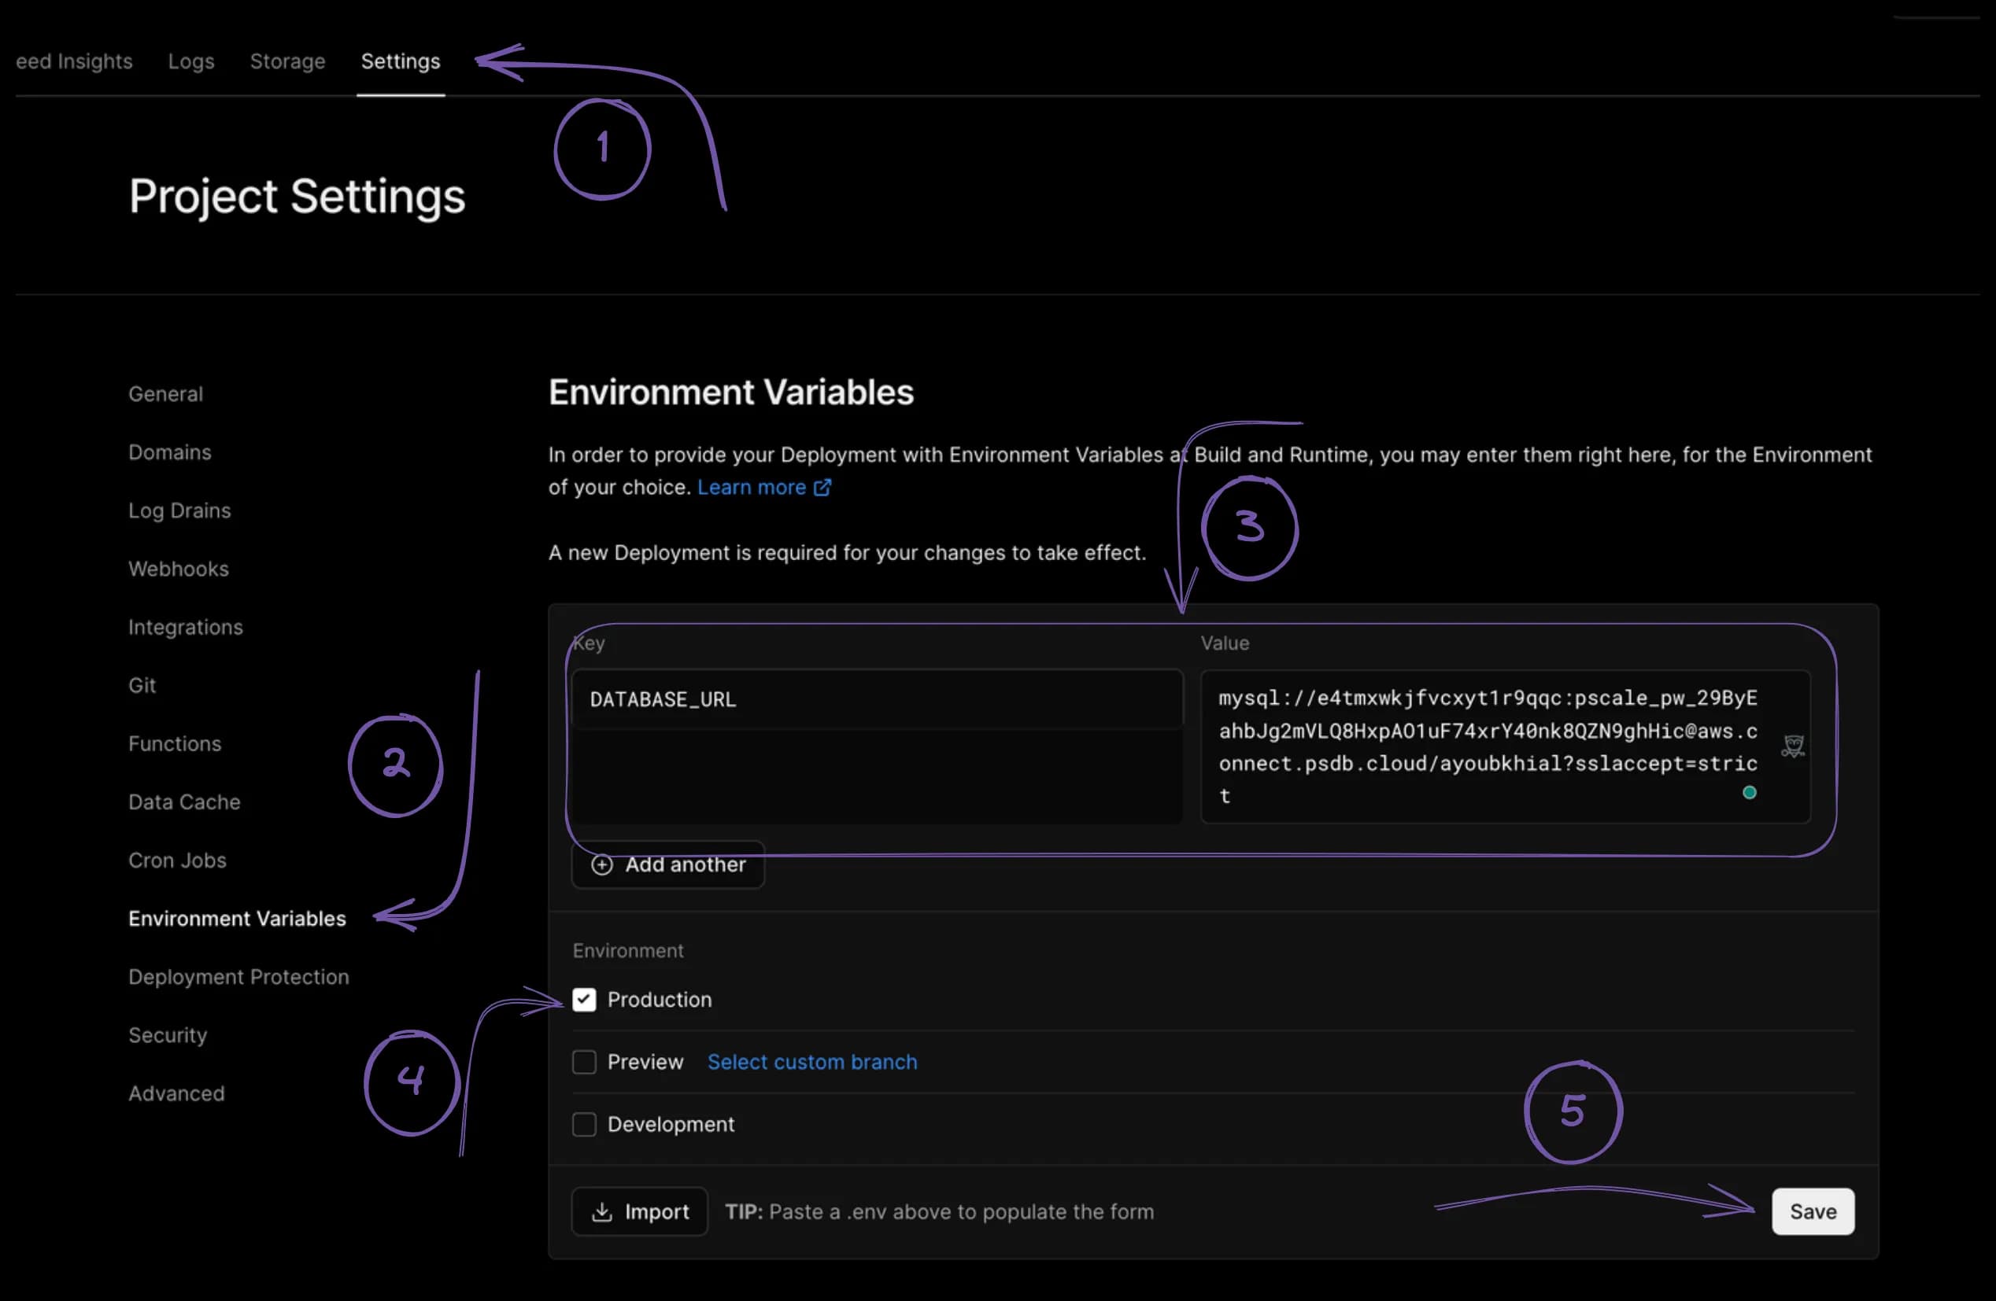This screenshot has width=1996, height=1301.
Task: Click the 'TIP: Paste a .env above' text
Action: (x=939, y=1211)
